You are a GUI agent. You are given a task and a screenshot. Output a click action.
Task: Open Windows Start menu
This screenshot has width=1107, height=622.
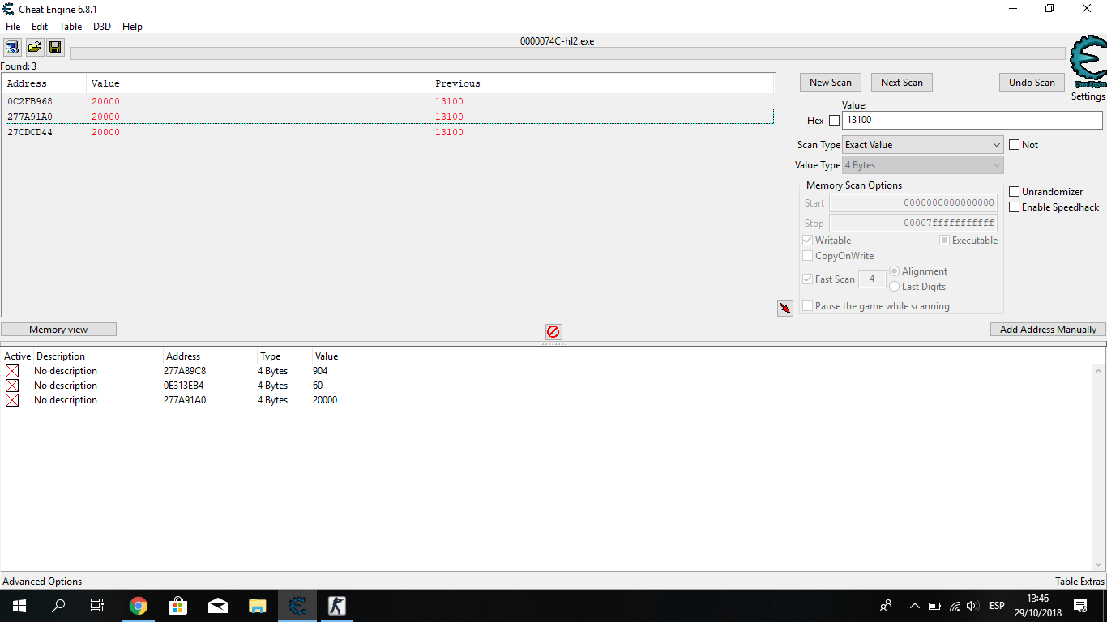tap(19, 606)
